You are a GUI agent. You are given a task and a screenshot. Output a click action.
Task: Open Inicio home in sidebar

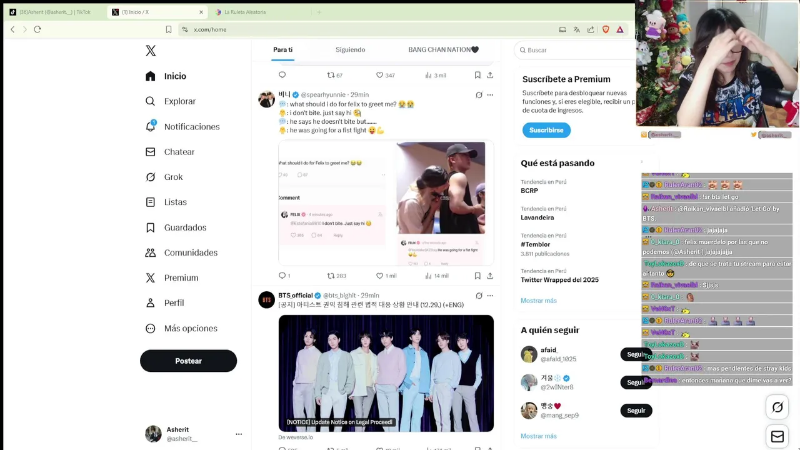click(x=166, y=76)
